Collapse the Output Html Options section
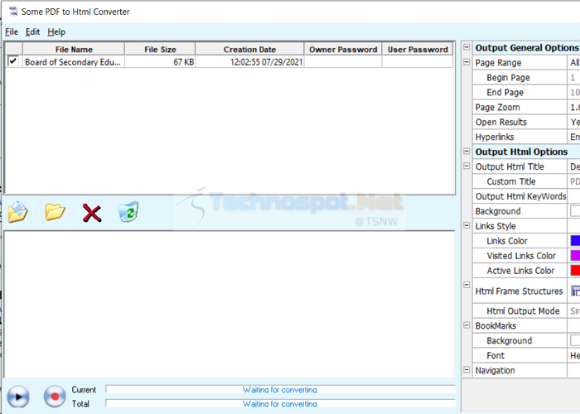 coord(466,152)
